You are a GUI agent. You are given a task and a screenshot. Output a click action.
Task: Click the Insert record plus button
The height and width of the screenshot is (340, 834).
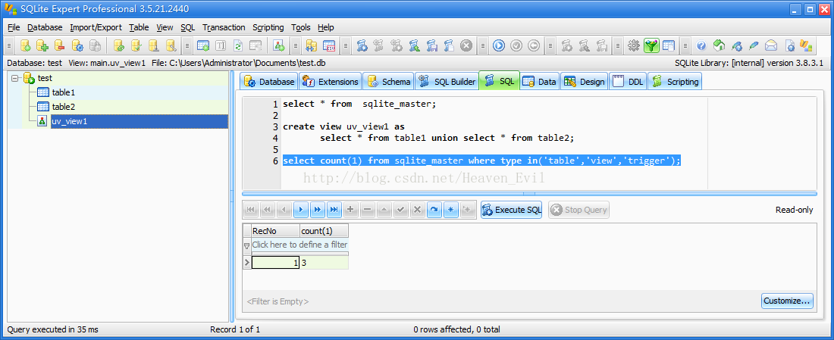[350, 210]
